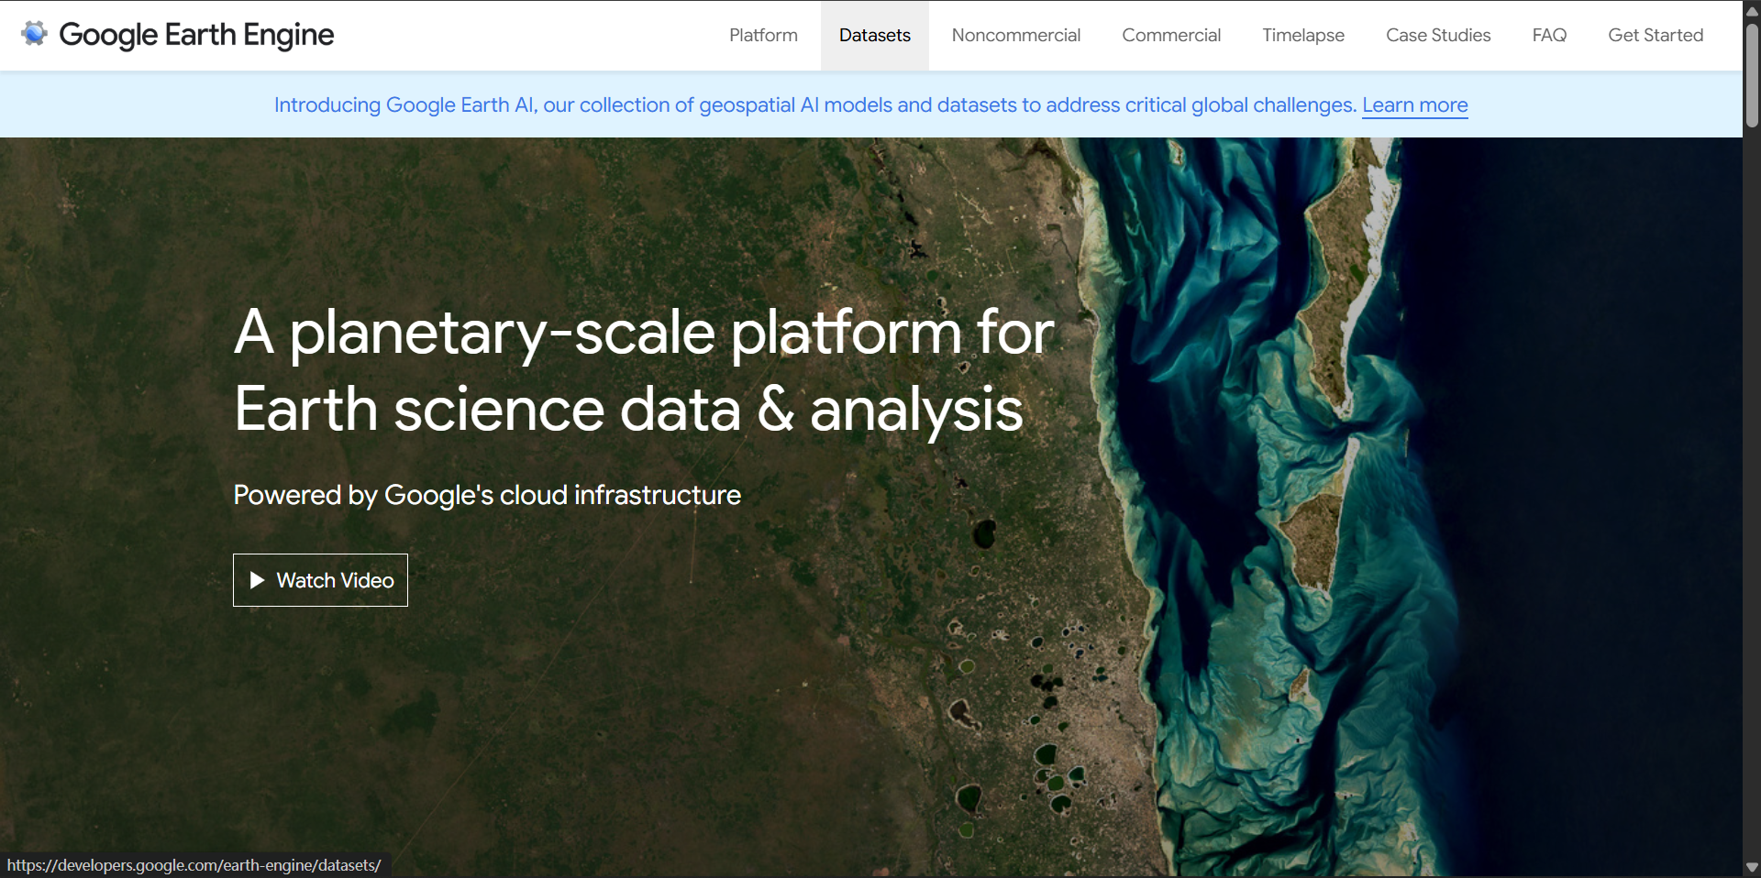The height and width of the screenshot is (878, 1761).
Task: Open the Platform menu item
Action: pos(763,35)
